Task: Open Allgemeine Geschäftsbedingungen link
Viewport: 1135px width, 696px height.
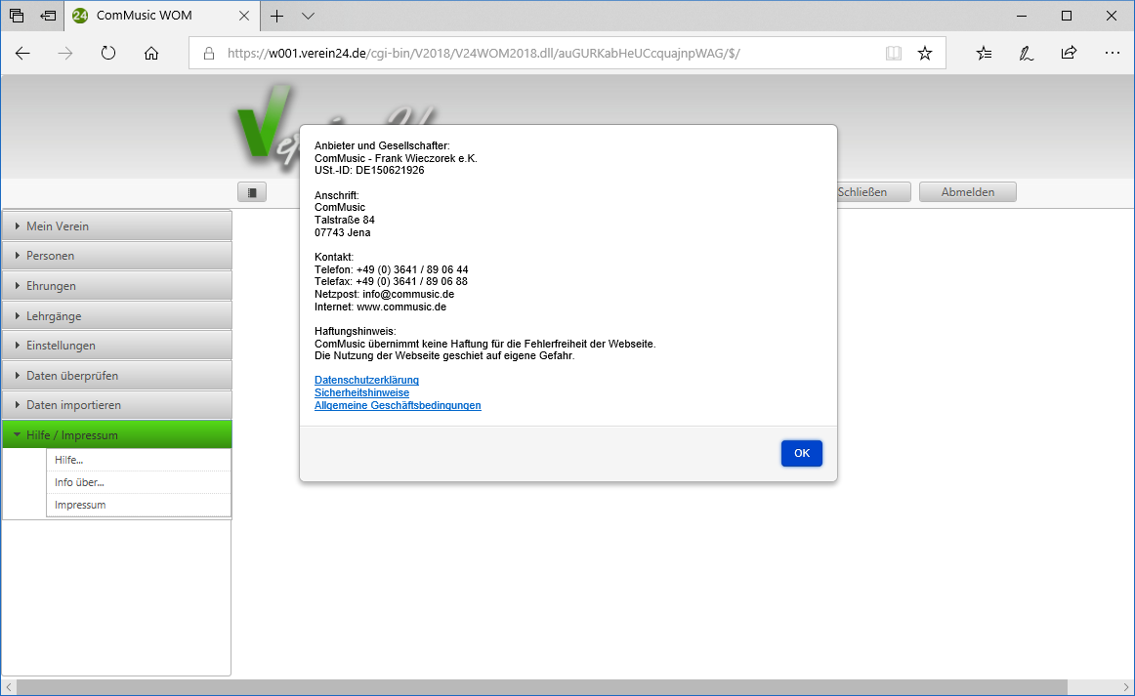Action: [x=398, y=405]
